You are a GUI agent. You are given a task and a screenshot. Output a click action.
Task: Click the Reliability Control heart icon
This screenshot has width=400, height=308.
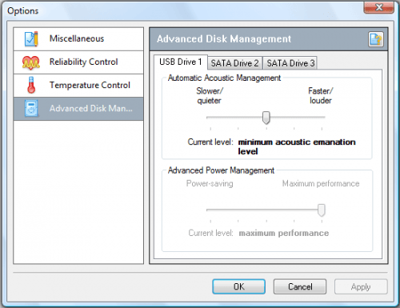point(31,62)
